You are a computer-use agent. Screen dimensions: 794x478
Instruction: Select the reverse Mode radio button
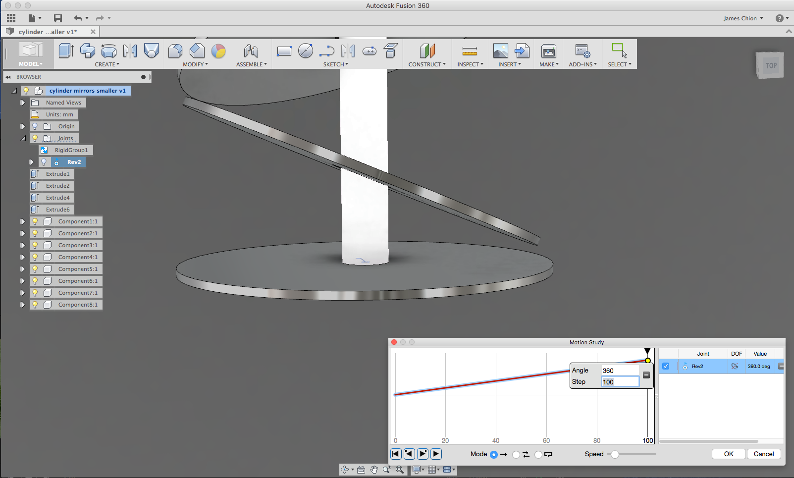tap(517, 454)
